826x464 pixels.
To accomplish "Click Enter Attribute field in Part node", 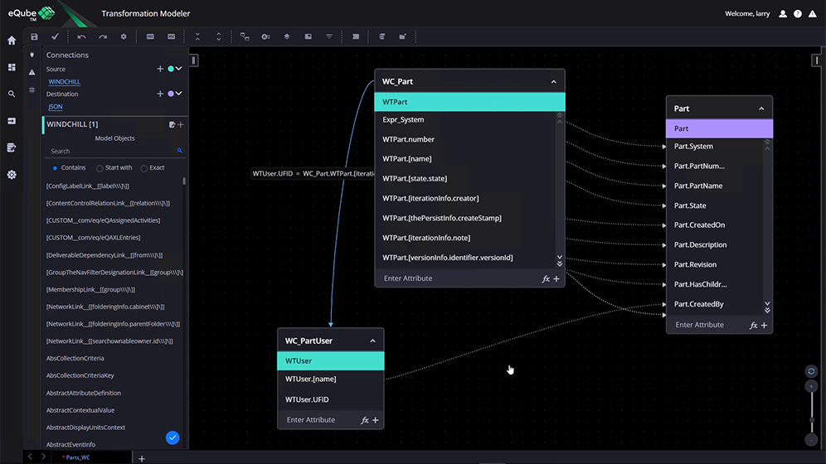I will point(708,325).
